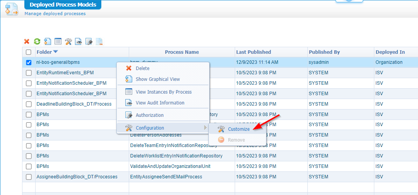The width and height of the screenshot is (418, 195).
Task: Expand the Configuration submenu arrow
Action: coord(205,128)
